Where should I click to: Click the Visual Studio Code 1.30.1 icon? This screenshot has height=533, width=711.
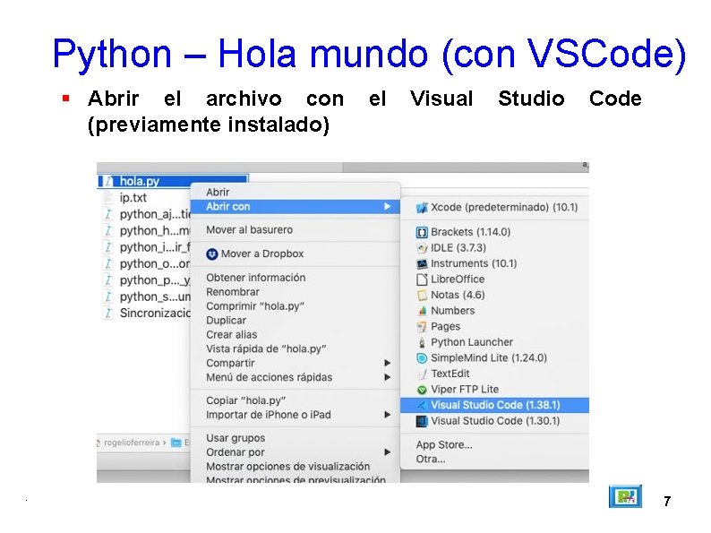pos(422,421)
